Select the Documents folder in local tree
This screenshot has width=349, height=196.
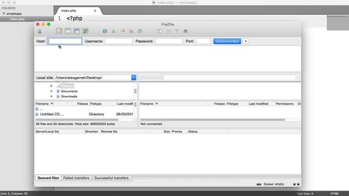click(69, 91)
